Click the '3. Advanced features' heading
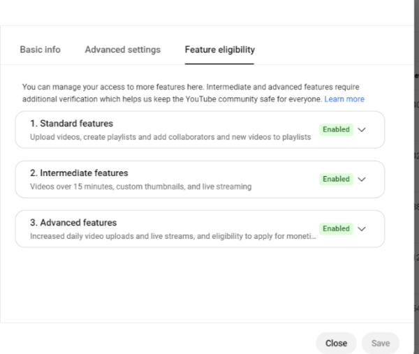419x354 pixels. tap(73, 223)
